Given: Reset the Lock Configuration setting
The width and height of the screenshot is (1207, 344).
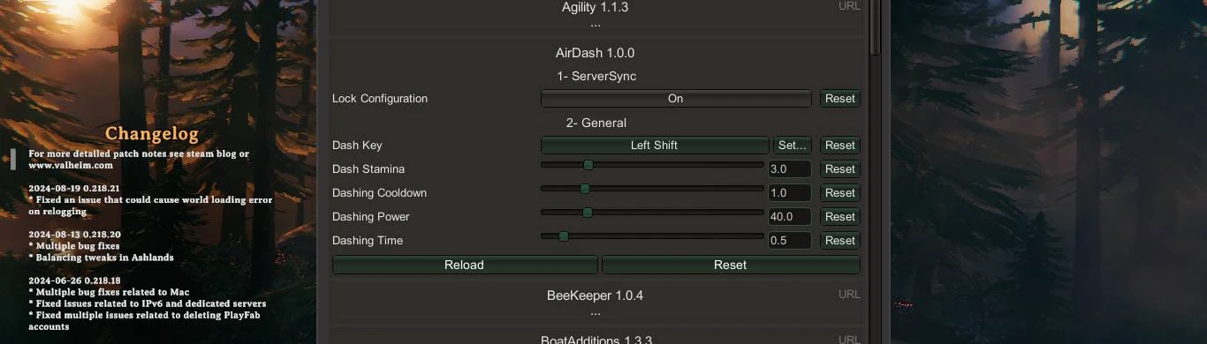Looking at the screenshot, I should [839, 99].
